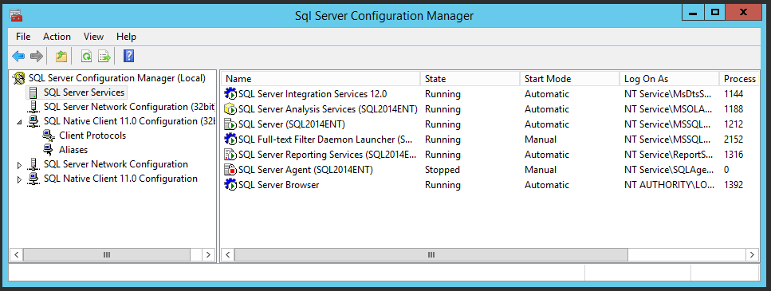Collapse SQL Native Client 11.0 Configuration (32bit) node
This screenshot has width=771, height=291.
click(x=20, y=122)
